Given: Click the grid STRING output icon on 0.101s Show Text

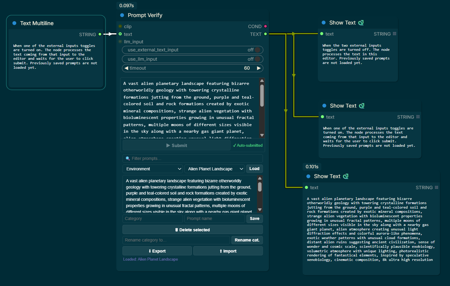Looking at the screenshot, I should click(x=436, y=187).
